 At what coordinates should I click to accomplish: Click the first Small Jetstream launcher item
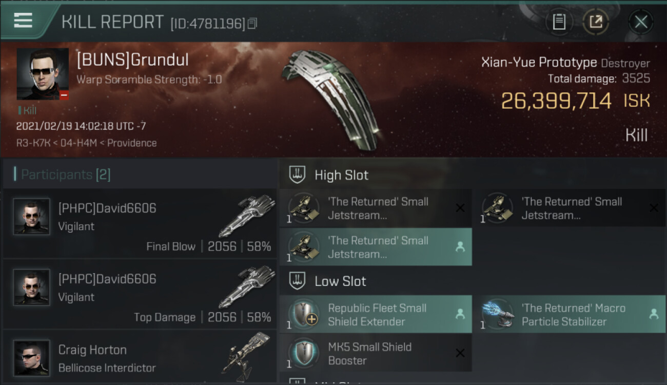point(376,208)
